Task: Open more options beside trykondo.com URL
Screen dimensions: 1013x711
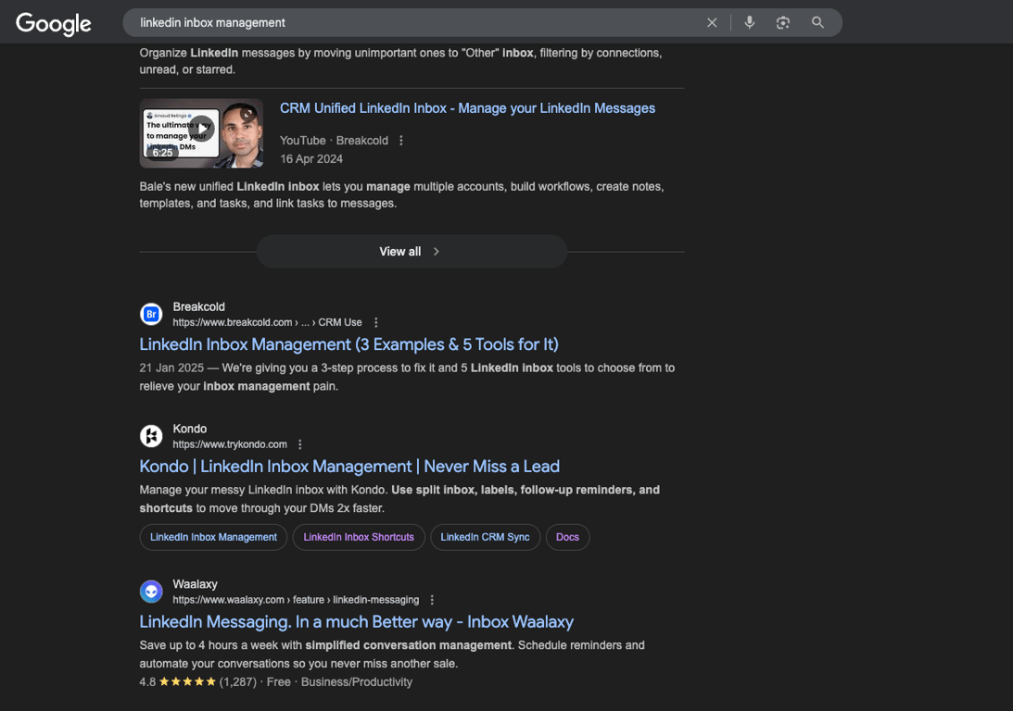Action: (x=299, y=444)
